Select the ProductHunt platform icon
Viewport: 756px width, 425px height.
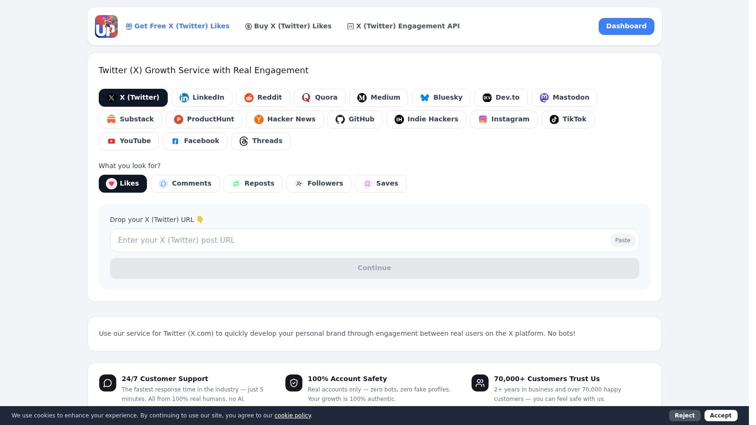179,119
